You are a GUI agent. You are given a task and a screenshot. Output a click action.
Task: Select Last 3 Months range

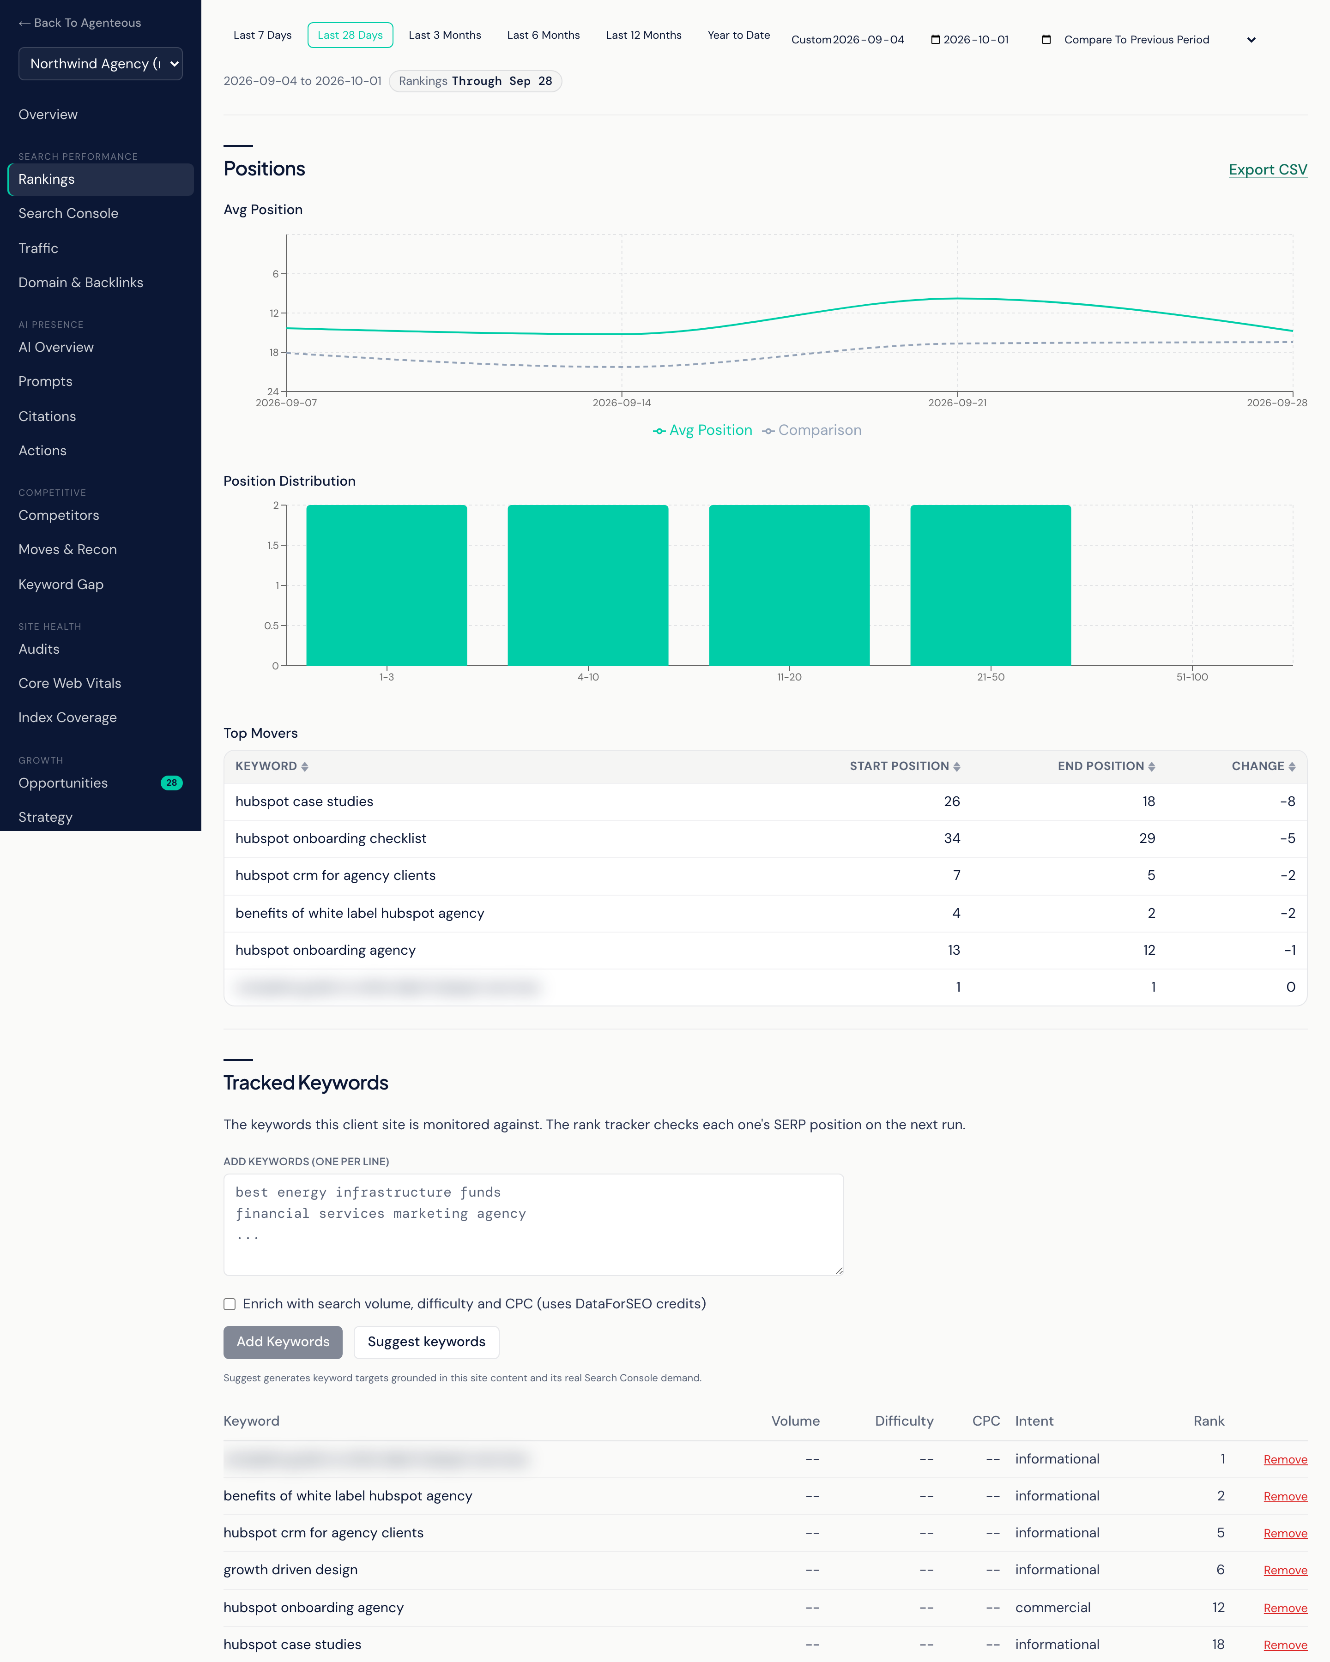click(445, 36)
